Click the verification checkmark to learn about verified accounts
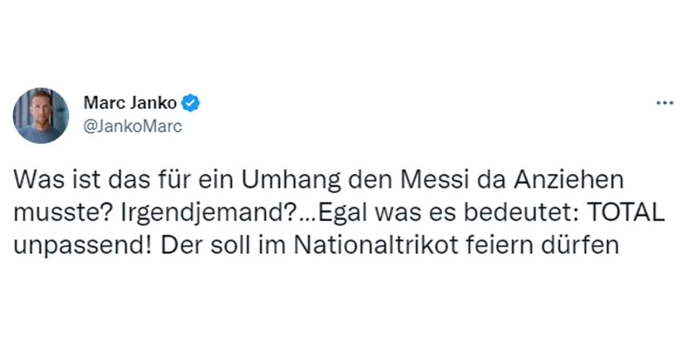This screenshot has width=689, height=360. click(191, 103)
